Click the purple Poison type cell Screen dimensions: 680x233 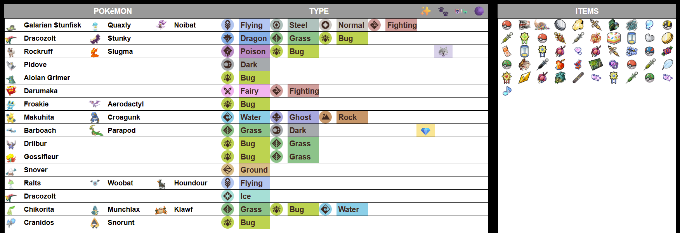point(253,51)
